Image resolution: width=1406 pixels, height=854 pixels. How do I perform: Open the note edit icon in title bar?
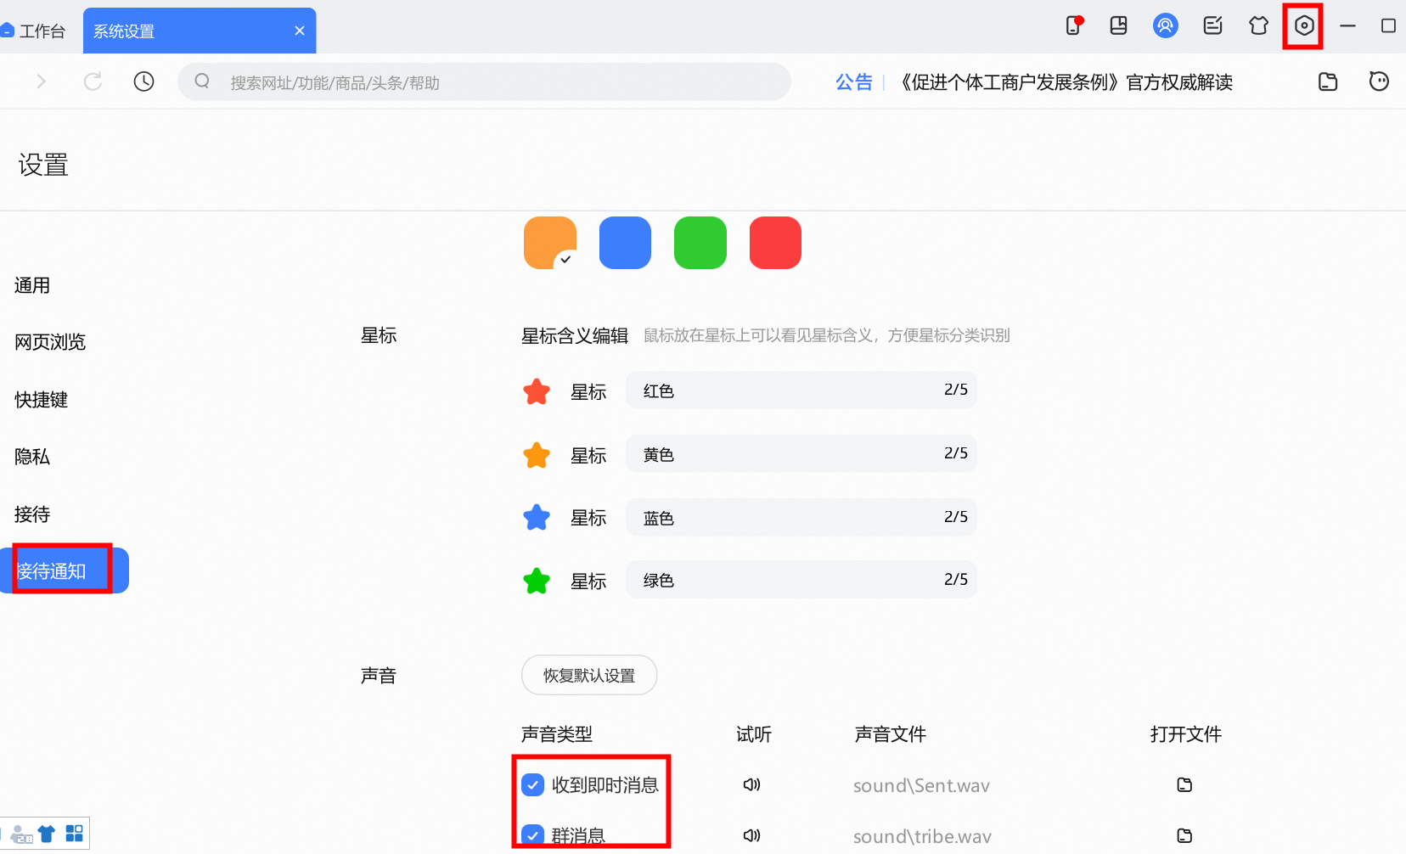(x=1213, y=25)
